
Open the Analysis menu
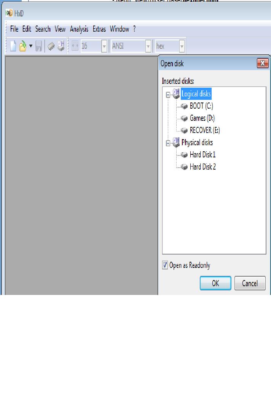point(79,29)
